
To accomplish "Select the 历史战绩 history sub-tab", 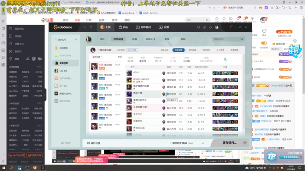I will point(178,50).
